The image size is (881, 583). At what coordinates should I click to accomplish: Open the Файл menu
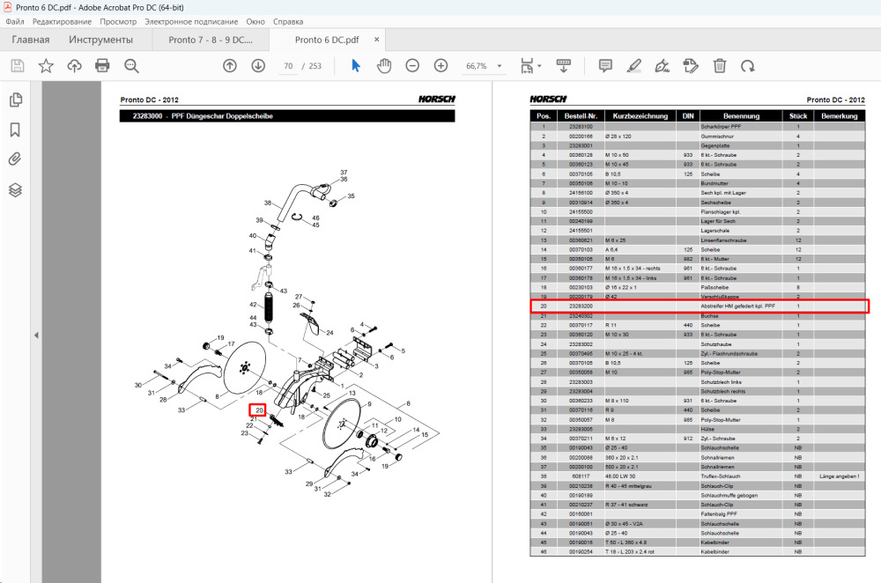click(15, 21)
